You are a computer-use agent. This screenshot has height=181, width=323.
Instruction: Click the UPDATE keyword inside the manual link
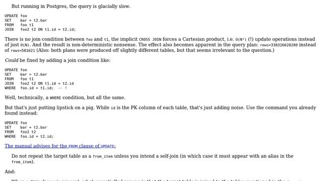tap(107, 146)
